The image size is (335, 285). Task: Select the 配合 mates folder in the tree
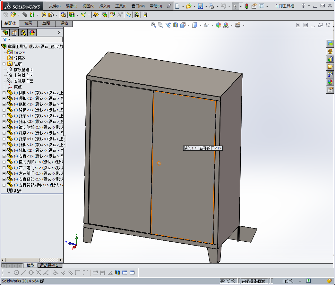tap(18, 191)
